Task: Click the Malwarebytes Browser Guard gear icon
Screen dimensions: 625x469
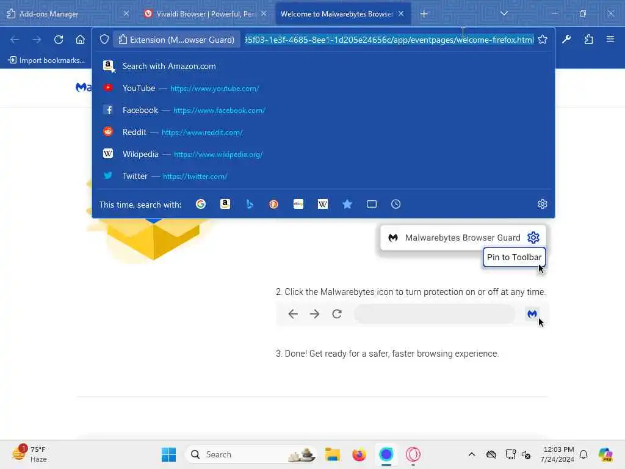Action: pyautogui.click(x=533, y=238)
